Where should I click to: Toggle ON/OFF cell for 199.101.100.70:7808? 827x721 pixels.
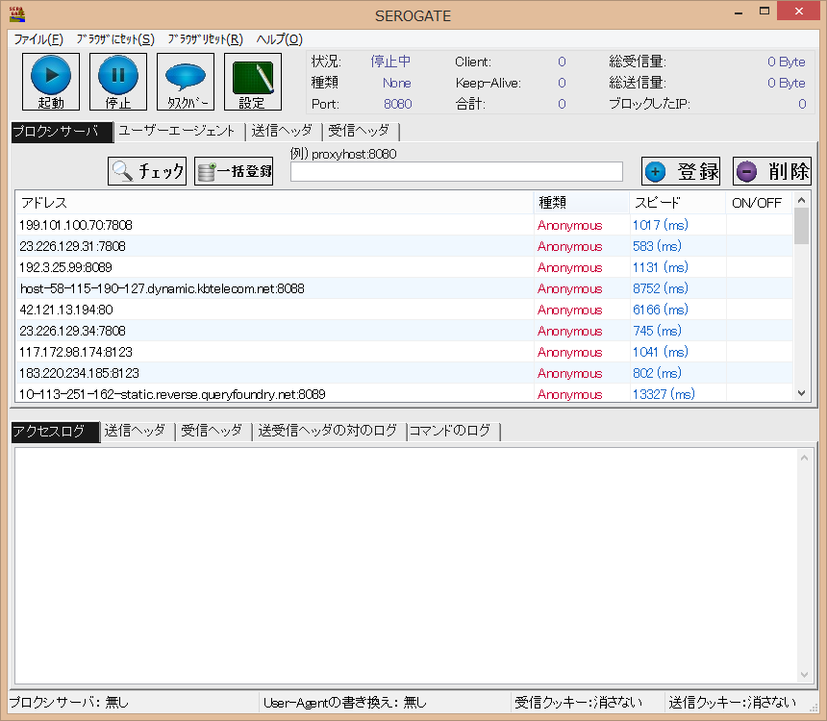click(x=759, y=225)
